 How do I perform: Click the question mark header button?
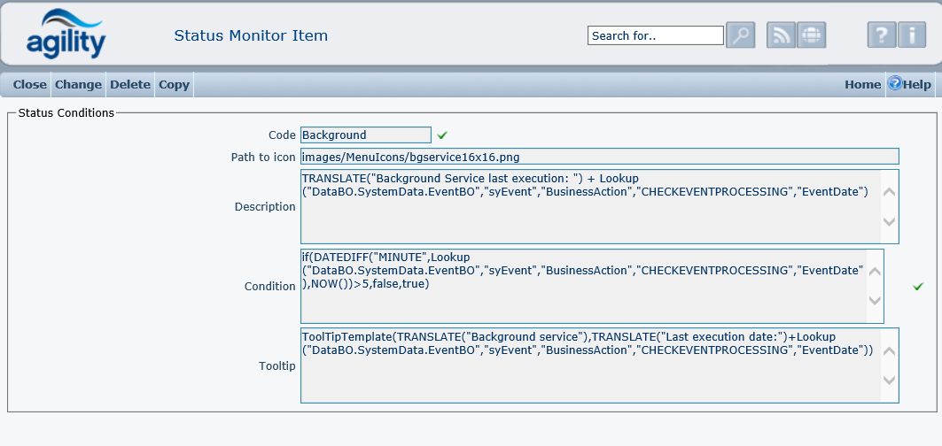pos(881,35)
